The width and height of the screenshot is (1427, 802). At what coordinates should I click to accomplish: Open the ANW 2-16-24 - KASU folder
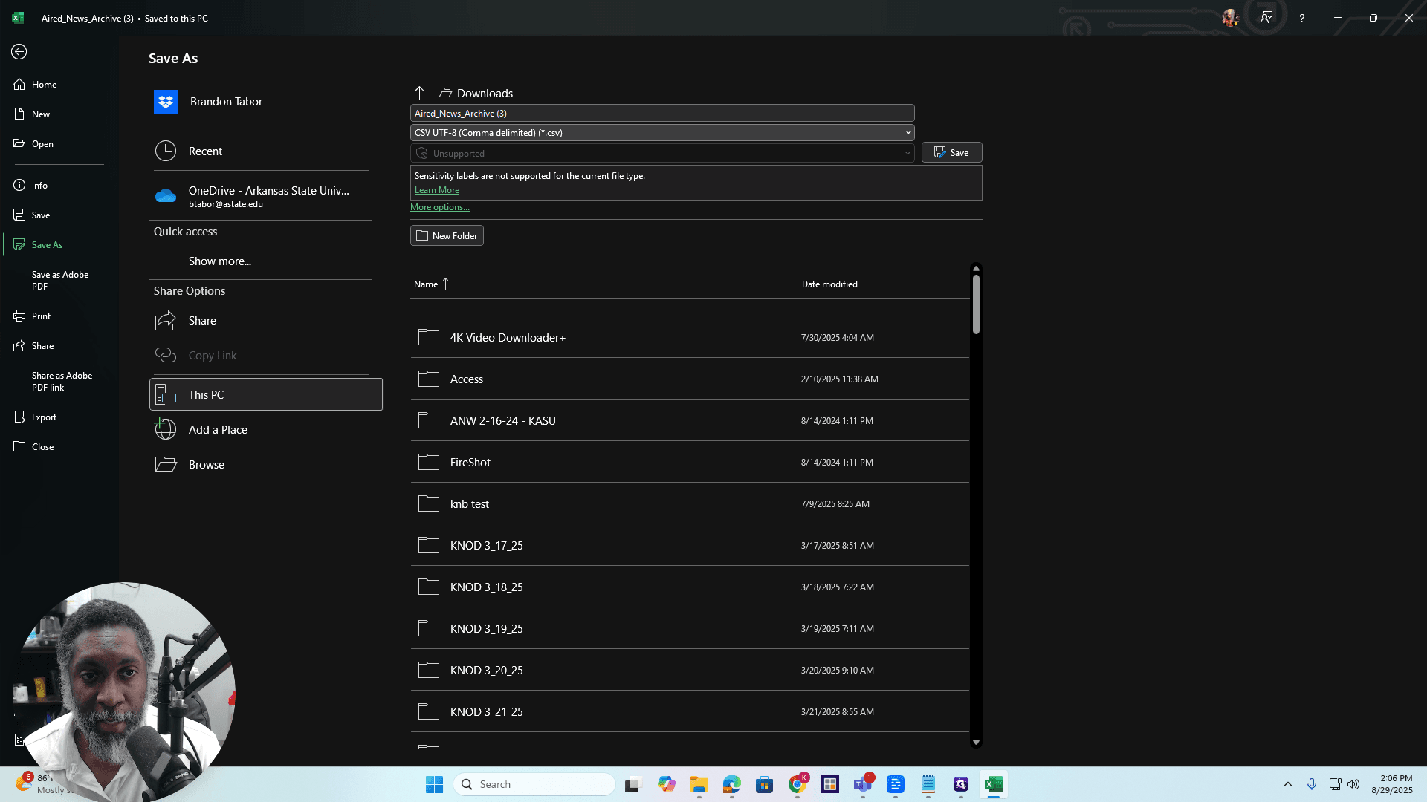[690, 421]
